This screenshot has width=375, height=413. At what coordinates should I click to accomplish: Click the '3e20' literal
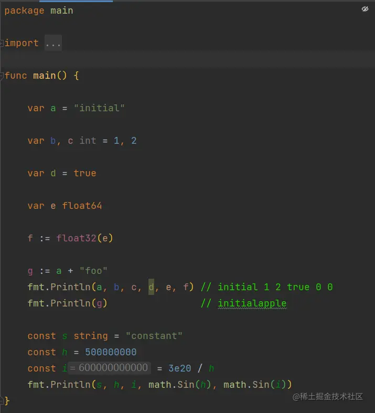pos(180,368)
